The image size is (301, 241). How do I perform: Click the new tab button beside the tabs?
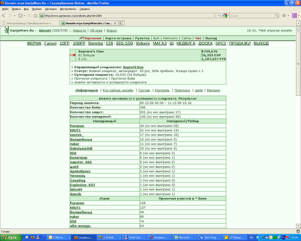(122, 23)
